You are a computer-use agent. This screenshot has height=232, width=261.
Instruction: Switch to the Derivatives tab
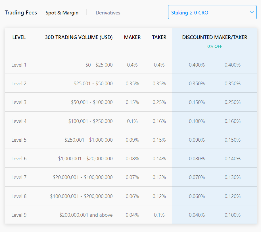tap(108, 13)
